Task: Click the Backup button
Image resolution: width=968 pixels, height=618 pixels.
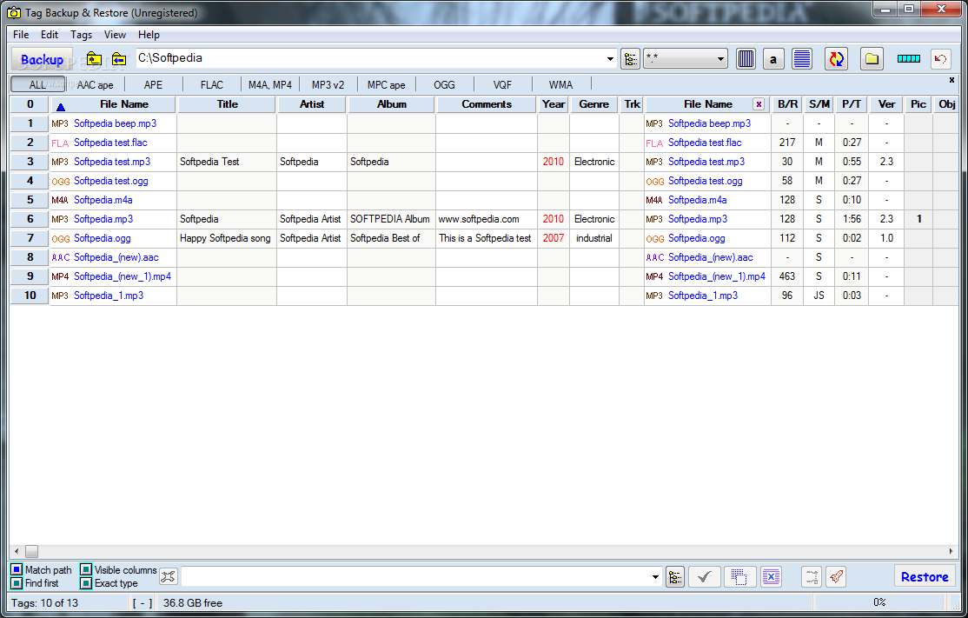Action: [x=42, y=59]
